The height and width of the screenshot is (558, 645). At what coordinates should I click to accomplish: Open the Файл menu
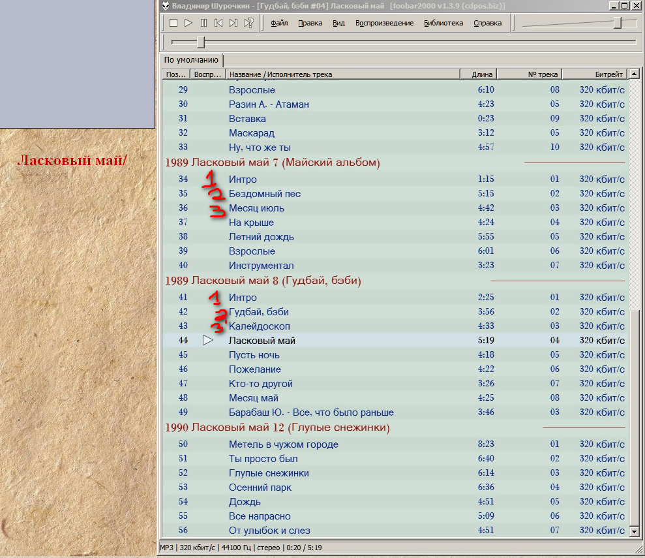(279, 23)
